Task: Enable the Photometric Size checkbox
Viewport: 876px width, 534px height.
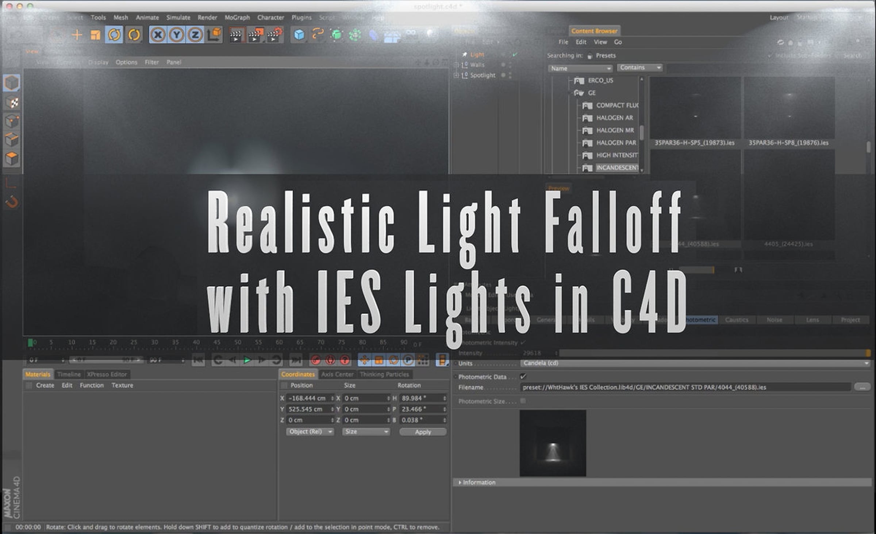Action: click(x=523, y=401)
